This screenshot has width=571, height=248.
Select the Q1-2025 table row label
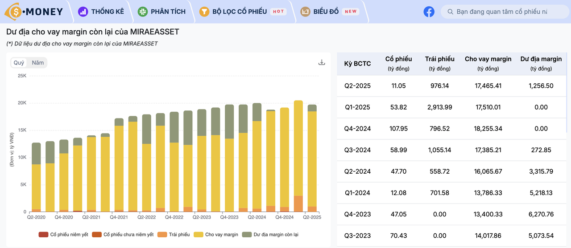click(357, 107)
